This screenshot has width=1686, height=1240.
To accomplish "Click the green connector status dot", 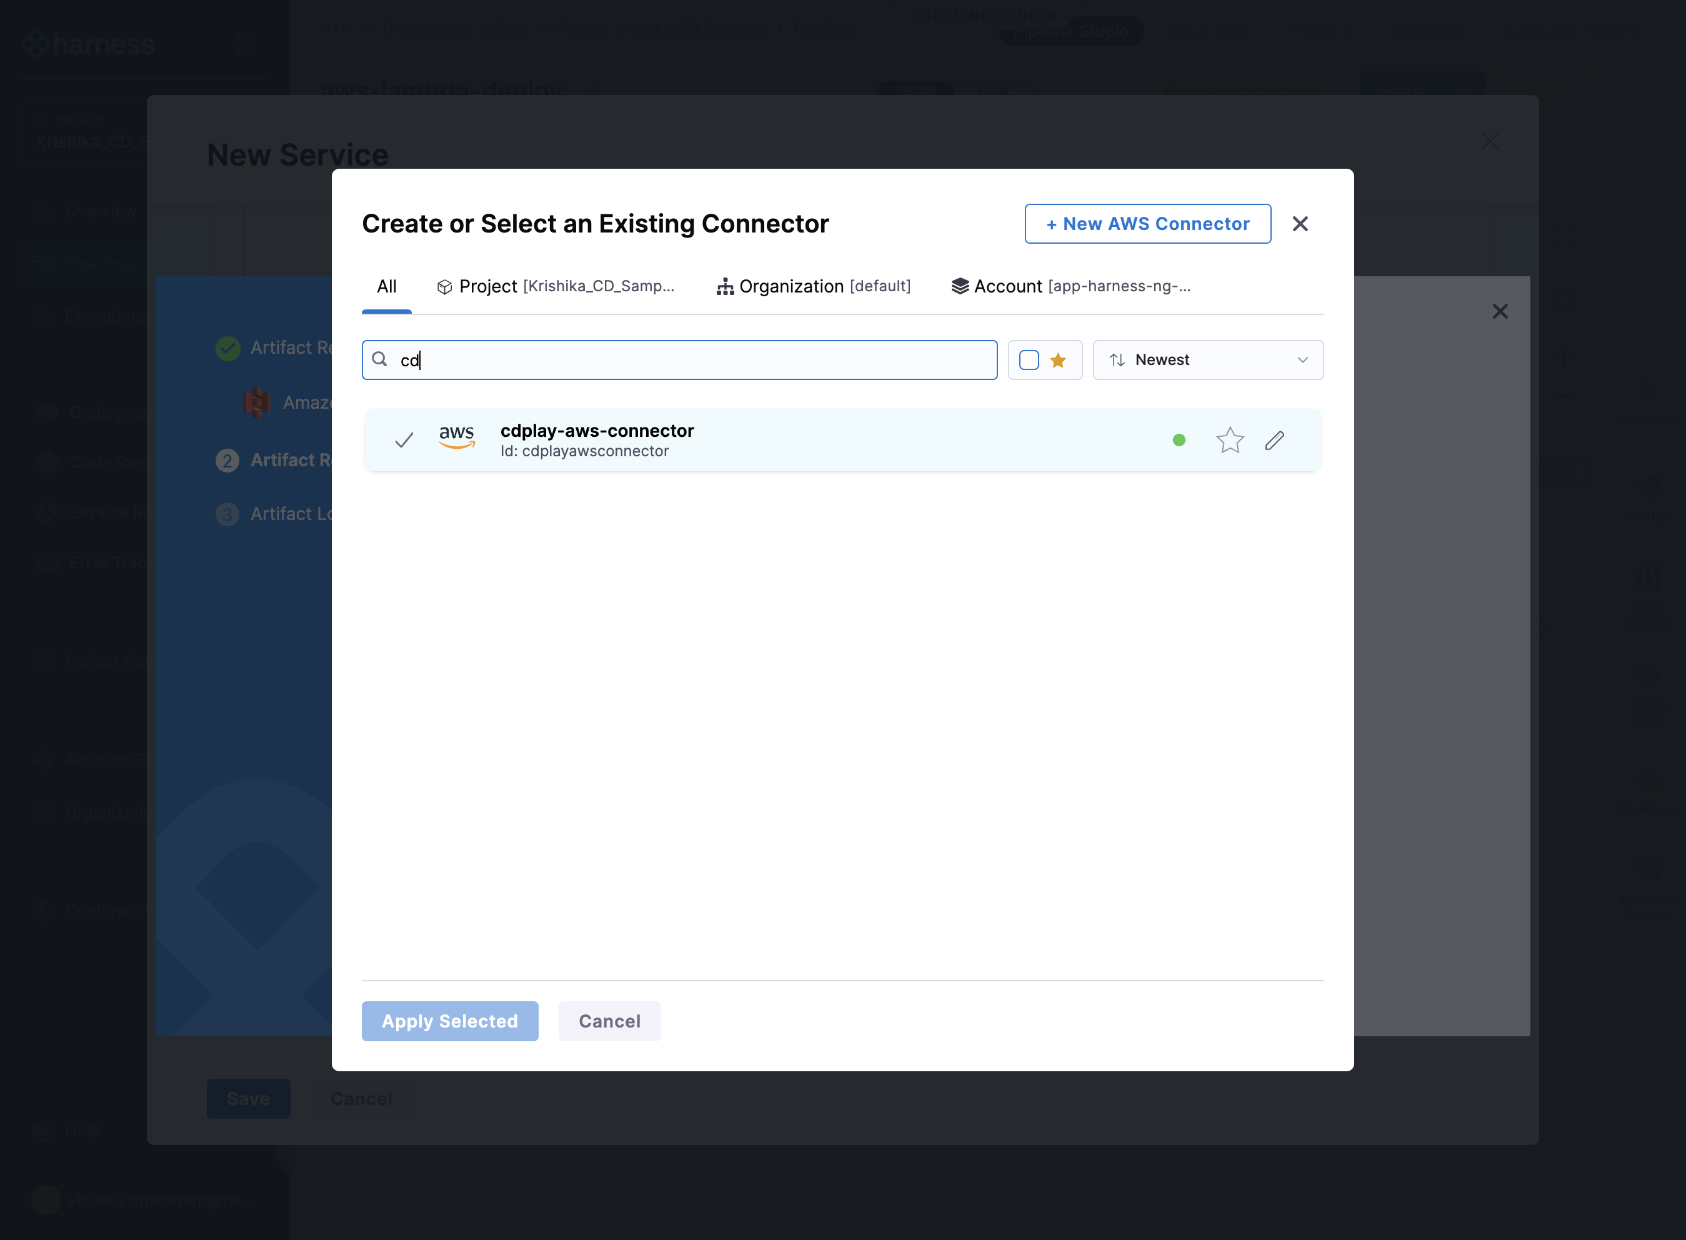I will 1179,440.
